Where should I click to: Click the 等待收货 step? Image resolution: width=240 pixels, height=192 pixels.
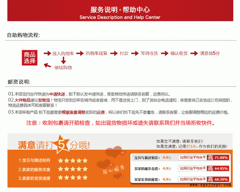149,53
